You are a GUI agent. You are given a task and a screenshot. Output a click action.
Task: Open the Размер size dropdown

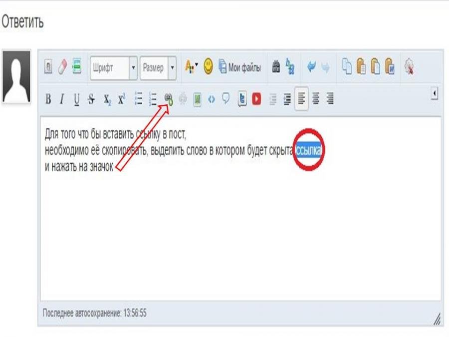click(158, 68)
